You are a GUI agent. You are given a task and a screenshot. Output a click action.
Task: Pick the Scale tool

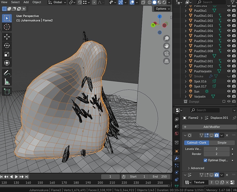7,54
